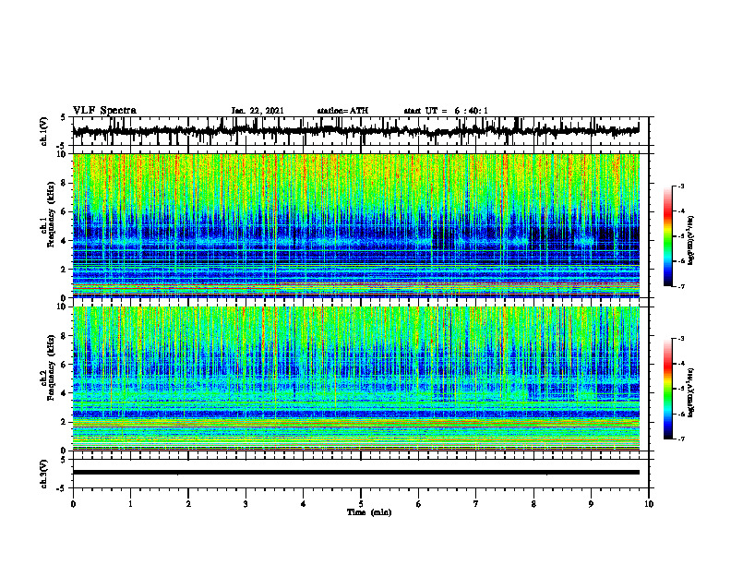The width and height of the screenshot is (731, 565).
Task: Click the 'ch.1(V)' axis label
Action: [x=44, y=132]
